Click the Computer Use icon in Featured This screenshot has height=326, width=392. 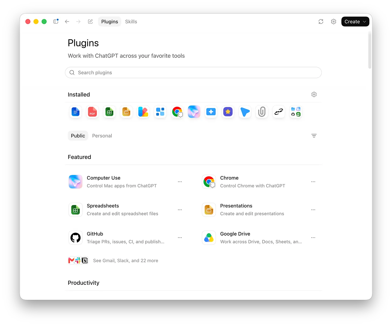pos(76,182)
